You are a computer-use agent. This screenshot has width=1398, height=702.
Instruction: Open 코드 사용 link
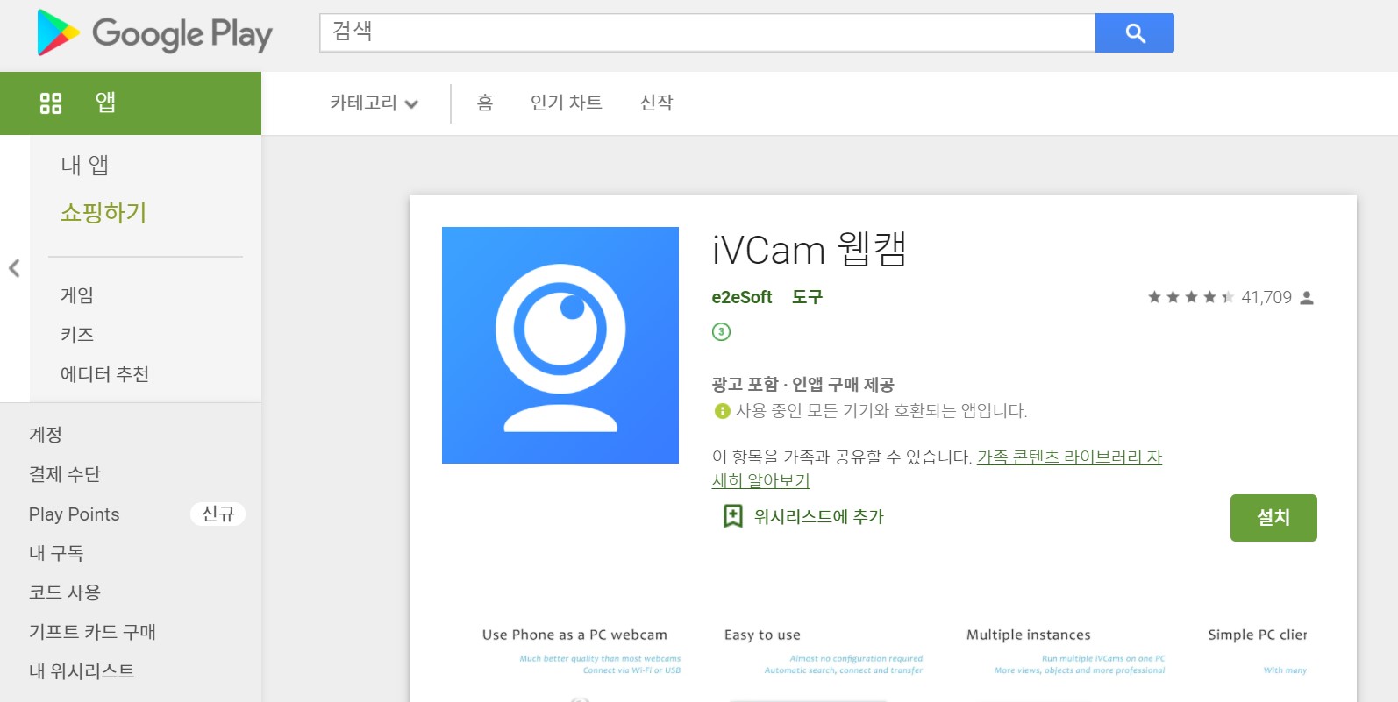[x=65, y=592]
